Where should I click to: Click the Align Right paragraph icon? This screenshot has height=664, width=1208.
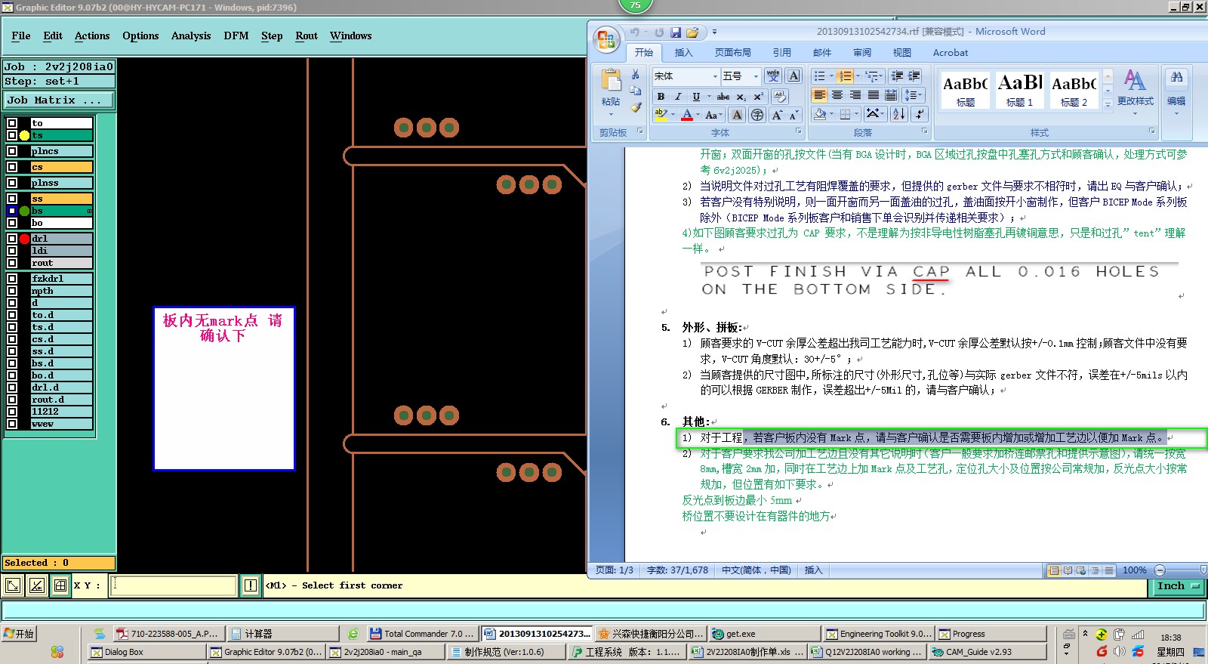click(x=855, y=95)
